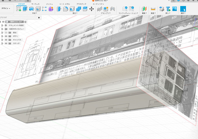Viewport: 198px width, 139px height.
Task: Click the Configure model icon
Action: 125,9
